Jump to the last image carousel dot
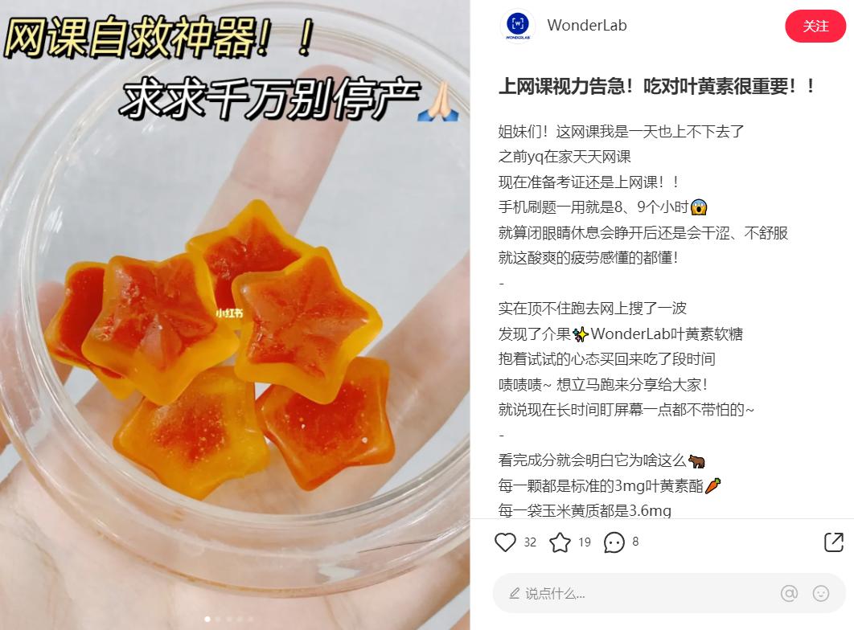 coord(251,619)
